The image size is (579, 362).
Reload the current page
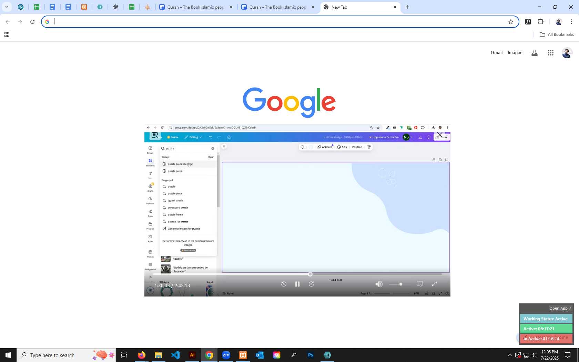(x=32, y=22)
